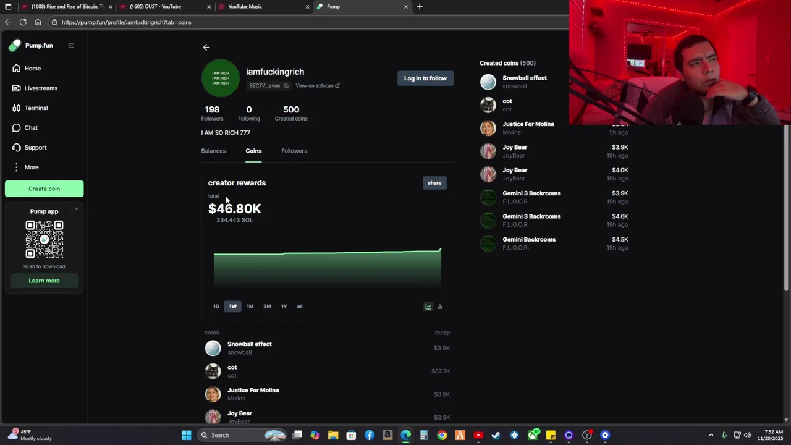Switch to DUST - YouTube tab
This screenshot has height=445, width=791.
pyautogui.click(x=165, y=7)
